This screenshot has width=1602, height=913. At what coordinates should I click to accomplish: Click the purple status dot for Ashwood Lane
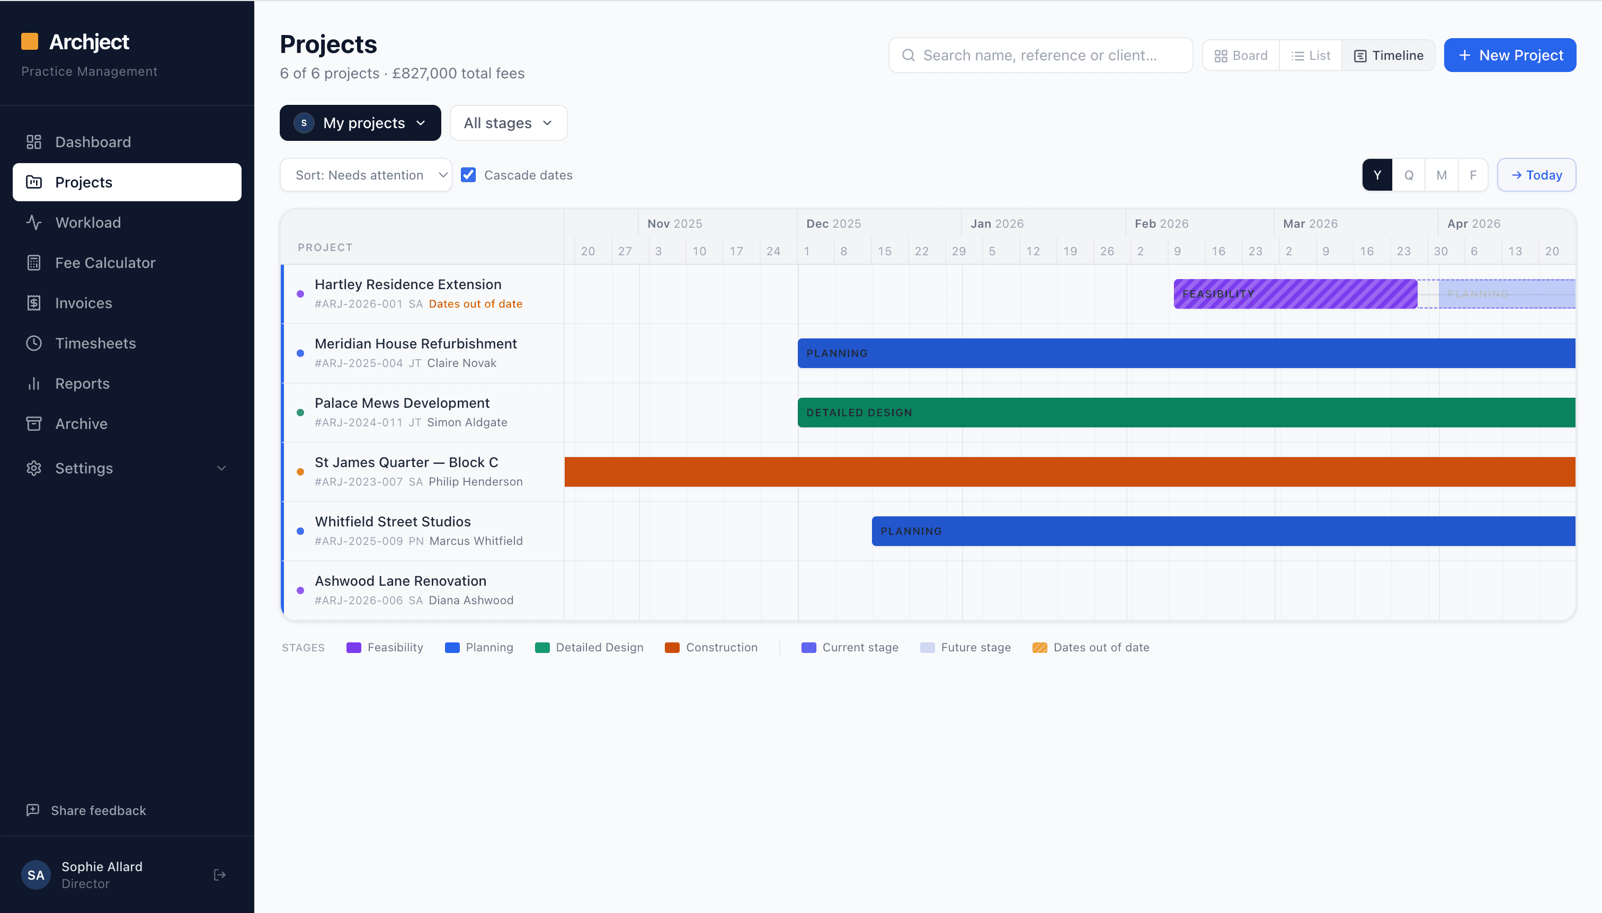300,590
